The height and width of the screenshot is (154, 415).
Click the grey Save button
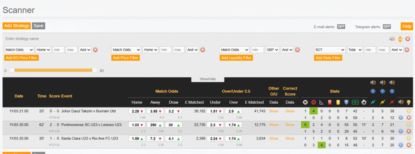click(39, 26)
